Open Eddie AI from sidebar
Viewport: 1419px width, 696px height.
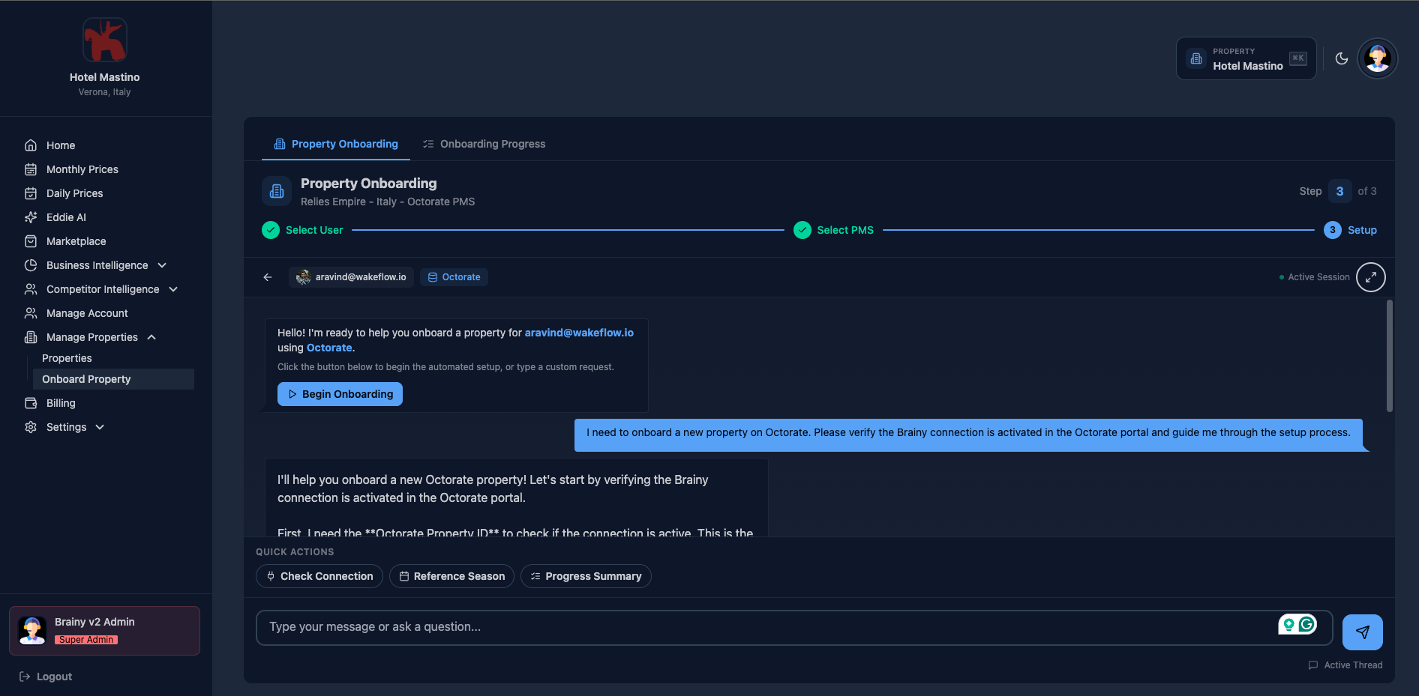[66, 217]
